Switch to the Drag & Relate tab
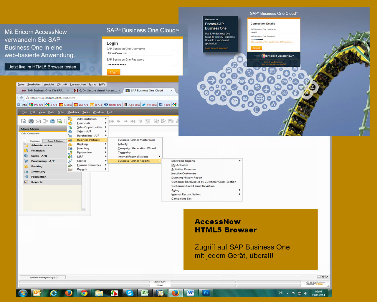 point(55,141)
